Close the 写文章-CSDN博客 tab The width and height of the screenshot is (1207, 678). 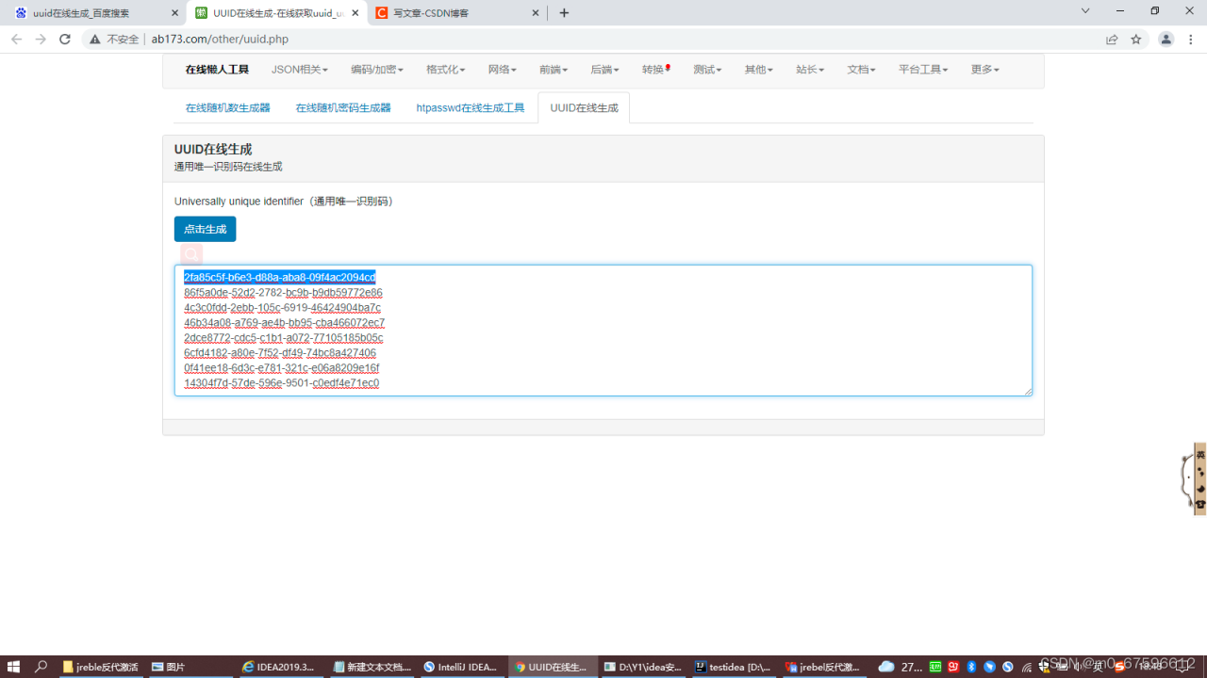pyautogui.click(x=536, y=13)
